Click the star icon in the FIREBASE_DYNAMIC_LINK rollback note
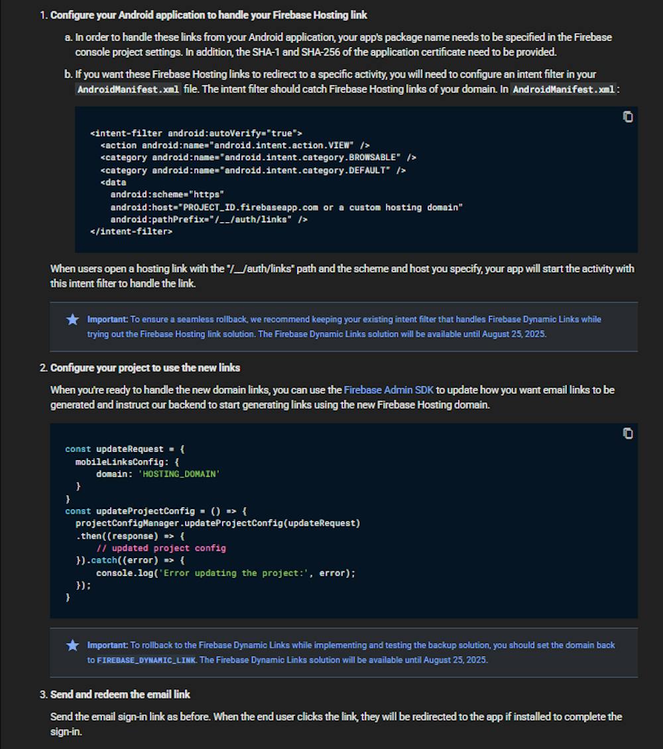 pyautogui.click(x=73, y=646)
